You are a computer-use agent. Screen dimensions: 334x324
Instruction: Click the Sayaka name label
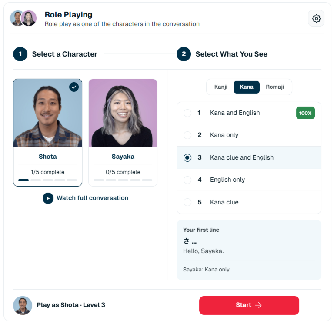(x=123, y=157)
